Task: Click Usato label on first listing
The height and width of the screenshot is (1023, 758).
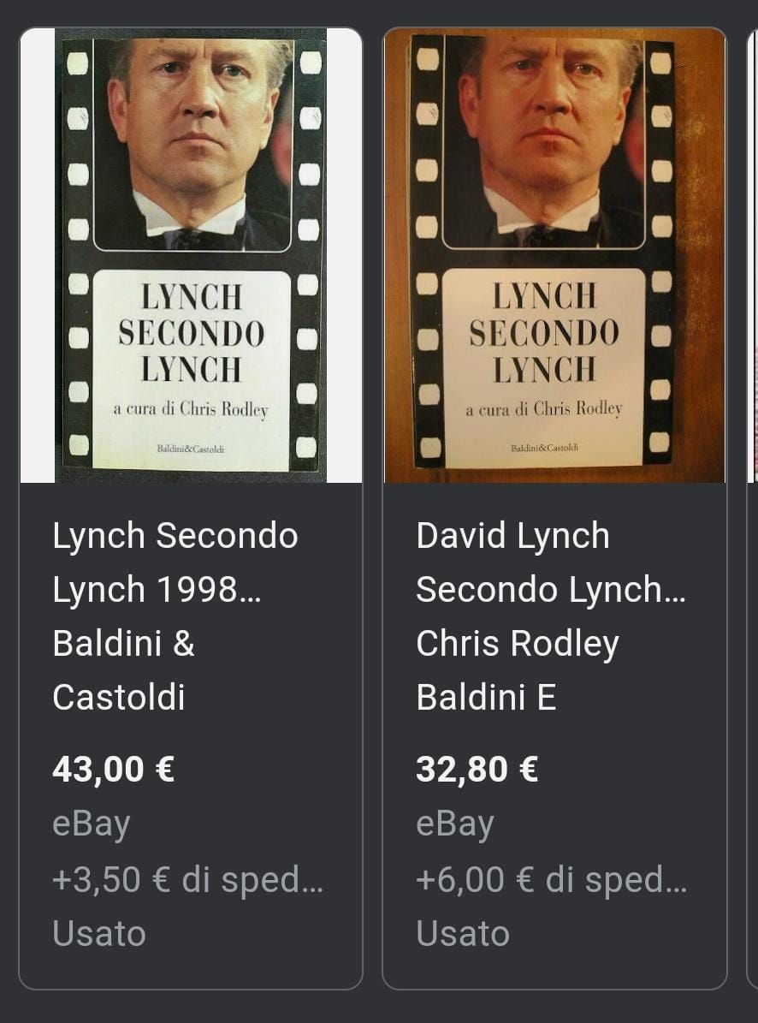Action: [99, 933]
